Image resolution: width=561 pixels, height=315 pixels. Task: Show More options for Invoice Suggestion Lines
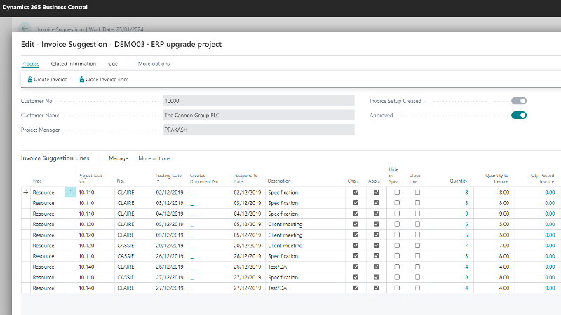tap(154, 158)
